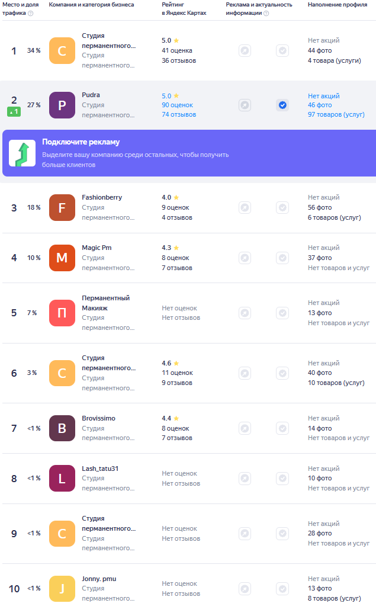Click the '18 %' traffic share value
Screen dimensions: 376x616
(x=34, y=207)
